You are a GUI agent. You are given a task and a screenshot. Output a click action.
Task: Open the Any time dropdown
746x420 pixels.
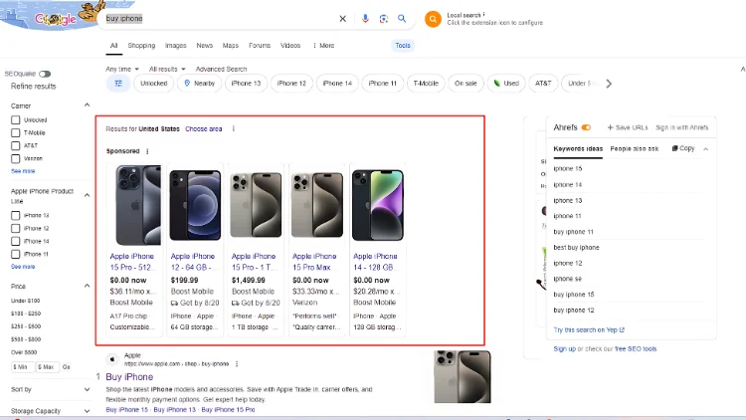[x=122, y=69]
